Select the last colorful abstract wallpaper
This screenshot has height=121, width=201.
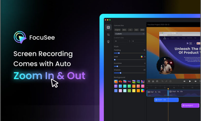[x=143, y=82]
